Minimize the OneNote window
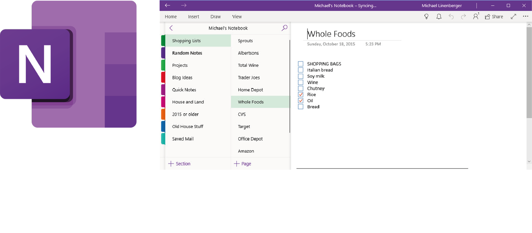 [x=493, y=6]
